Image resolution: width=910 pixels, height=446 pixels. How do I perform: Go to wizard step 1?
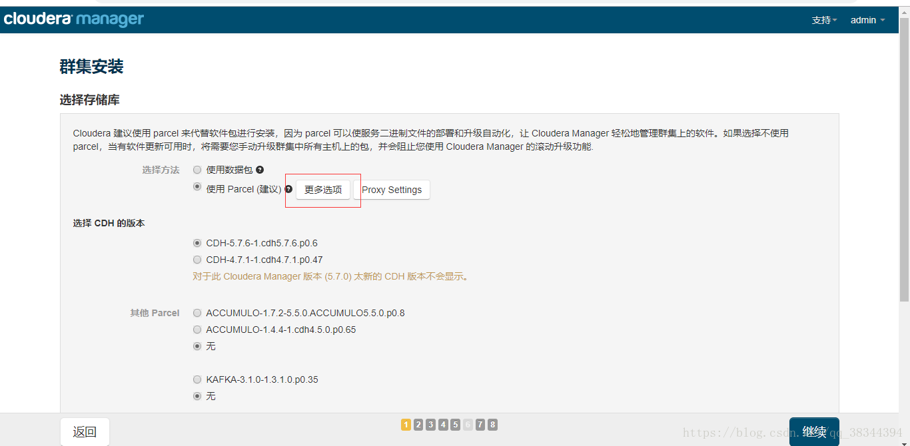click(x=406, y=425)
